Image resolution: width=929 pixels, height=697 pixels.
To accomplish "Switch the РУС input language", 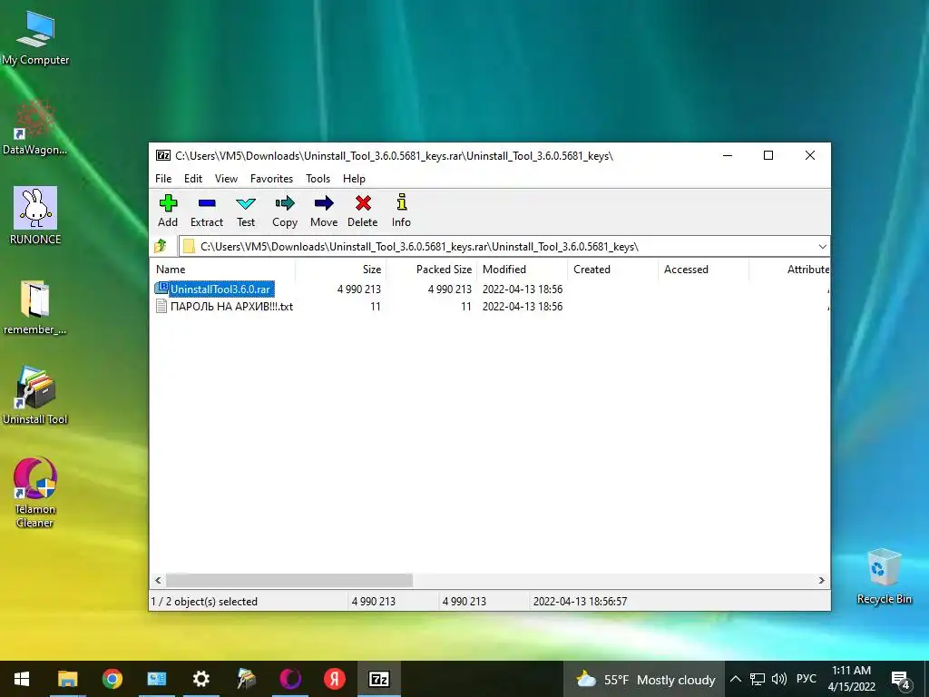I will 807,679.
